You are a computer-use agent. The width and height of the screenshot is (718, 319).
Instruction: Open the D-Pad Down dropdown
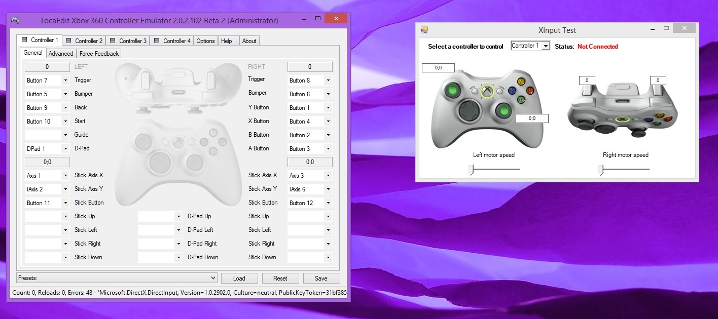click(160, 257)
